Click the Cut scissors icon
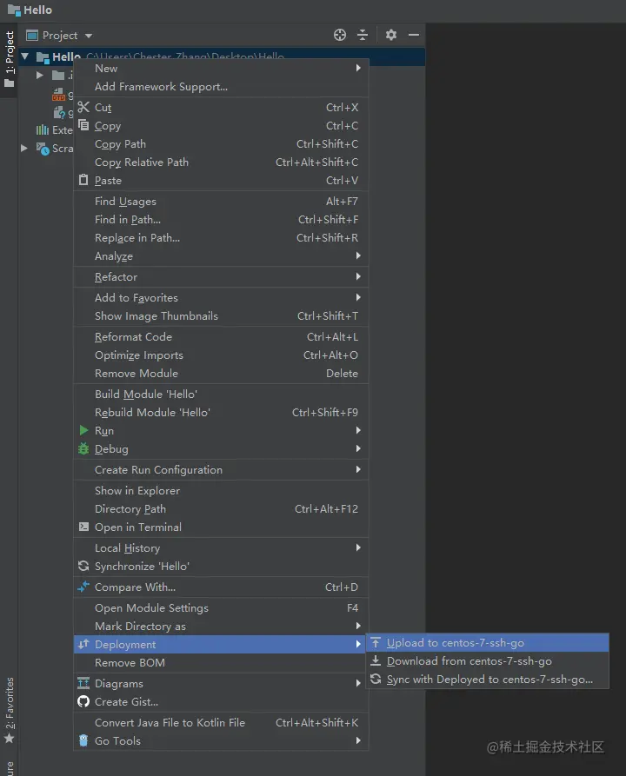The image size is (626, 776). pos(83,107)
